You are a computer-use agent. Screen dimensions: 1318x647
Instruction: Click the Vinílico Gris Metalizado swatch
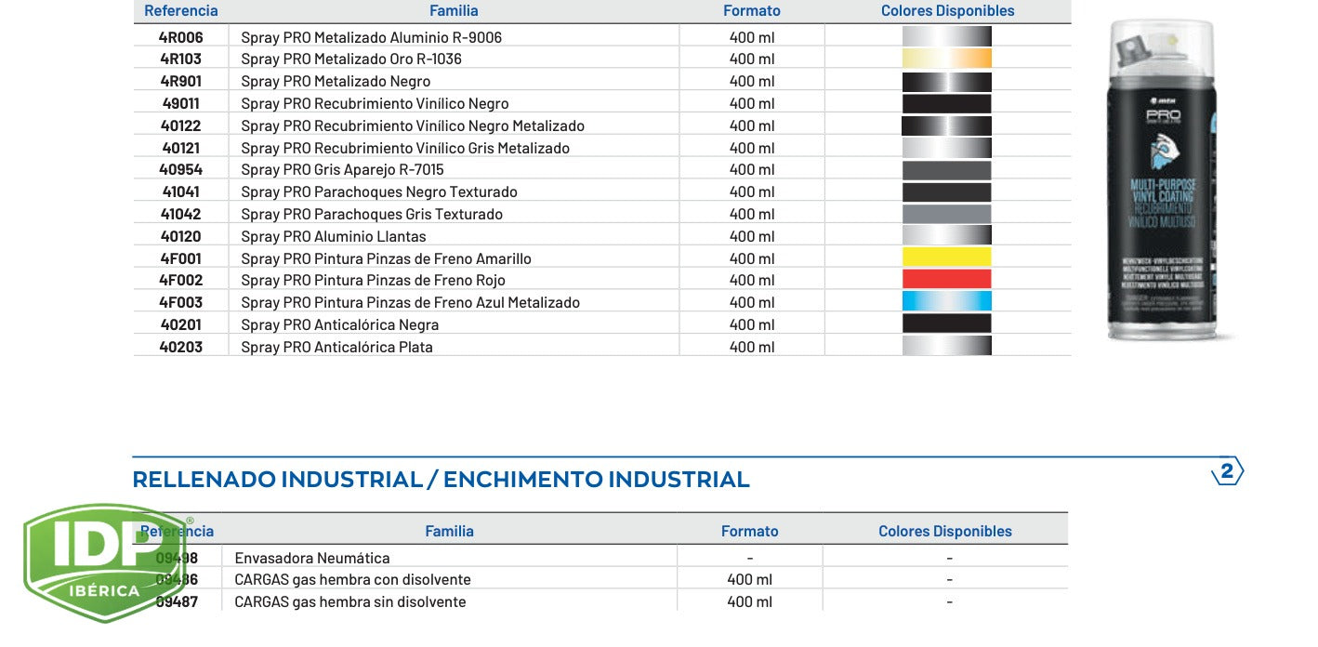click(946, 147)
